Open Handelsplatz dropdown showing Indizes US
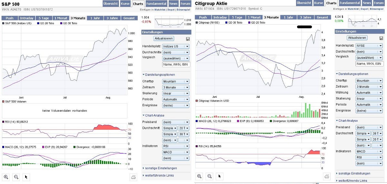Screen dimensions: 387x184 click(x=176, y=46)
